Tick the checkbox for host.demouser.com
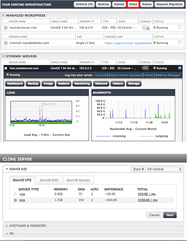Screen dimensions: 189x242 click(179, 27)
